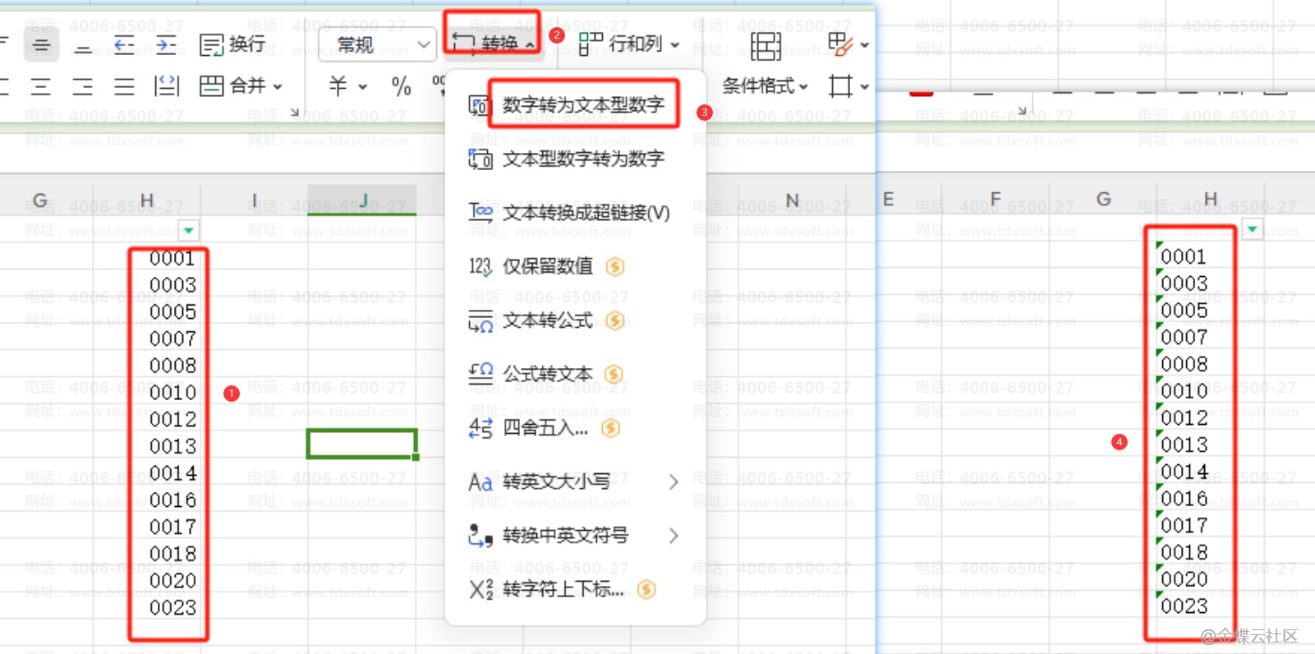The image size is (1315, 654).
Task: Select column G header in left sheet
Action: (39, 200)
